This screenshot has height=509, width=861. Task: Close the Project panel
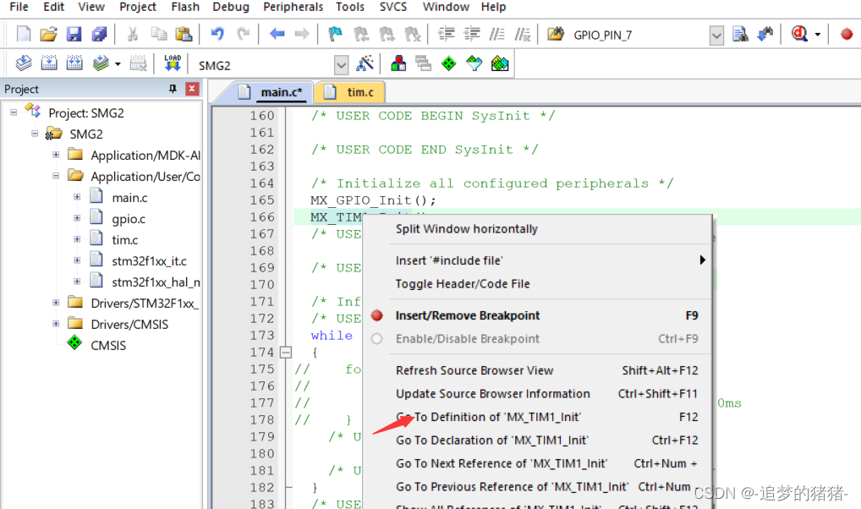click(192, 89)
